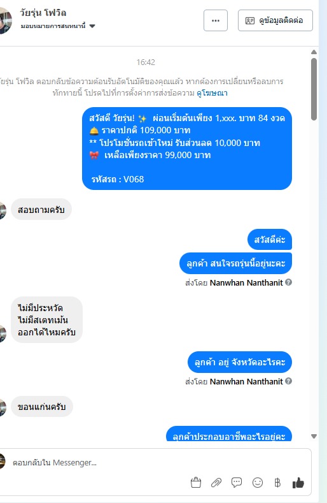327x503 pixels.
Task: Click the baht payment request icon
Action: pyautogui.click(x=277, y=483)
